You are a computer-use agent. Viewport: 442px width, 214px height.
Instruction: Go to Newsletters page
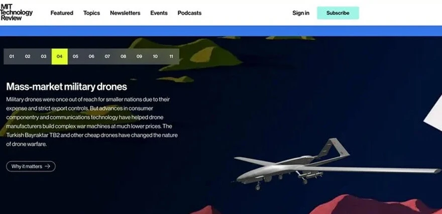tap(125, 13)
